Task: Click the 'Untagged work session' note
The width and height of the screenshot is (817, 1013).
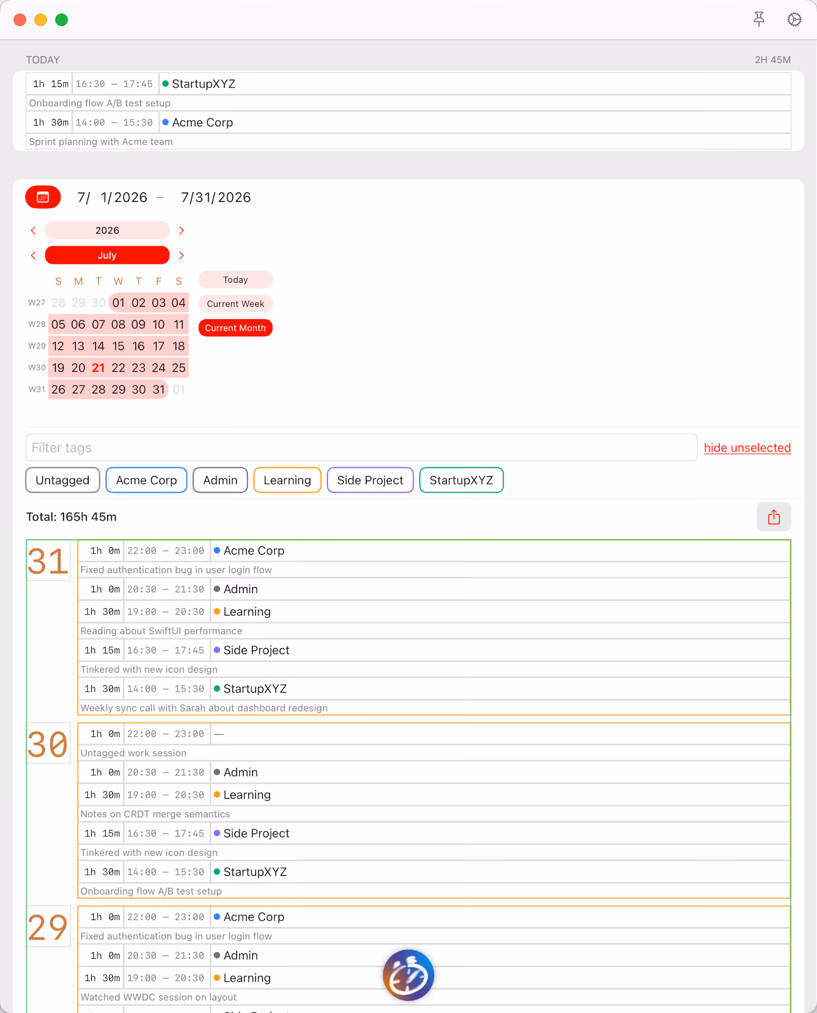Action: tap(134, 753)
